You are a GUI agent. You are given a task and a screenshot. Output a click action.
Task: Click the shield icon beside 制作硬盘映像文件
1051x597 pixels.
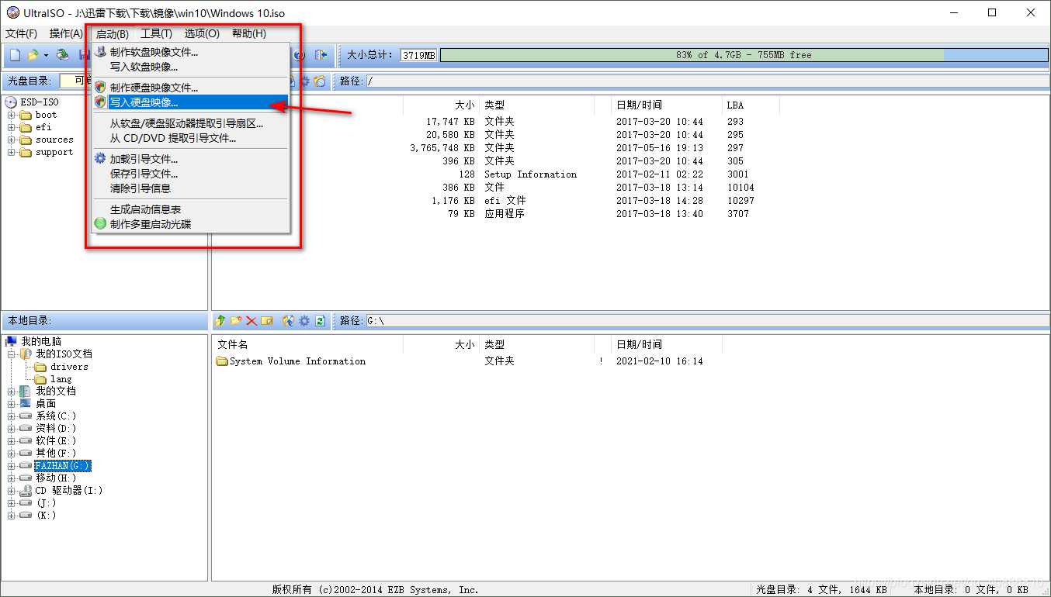(100, 88)
